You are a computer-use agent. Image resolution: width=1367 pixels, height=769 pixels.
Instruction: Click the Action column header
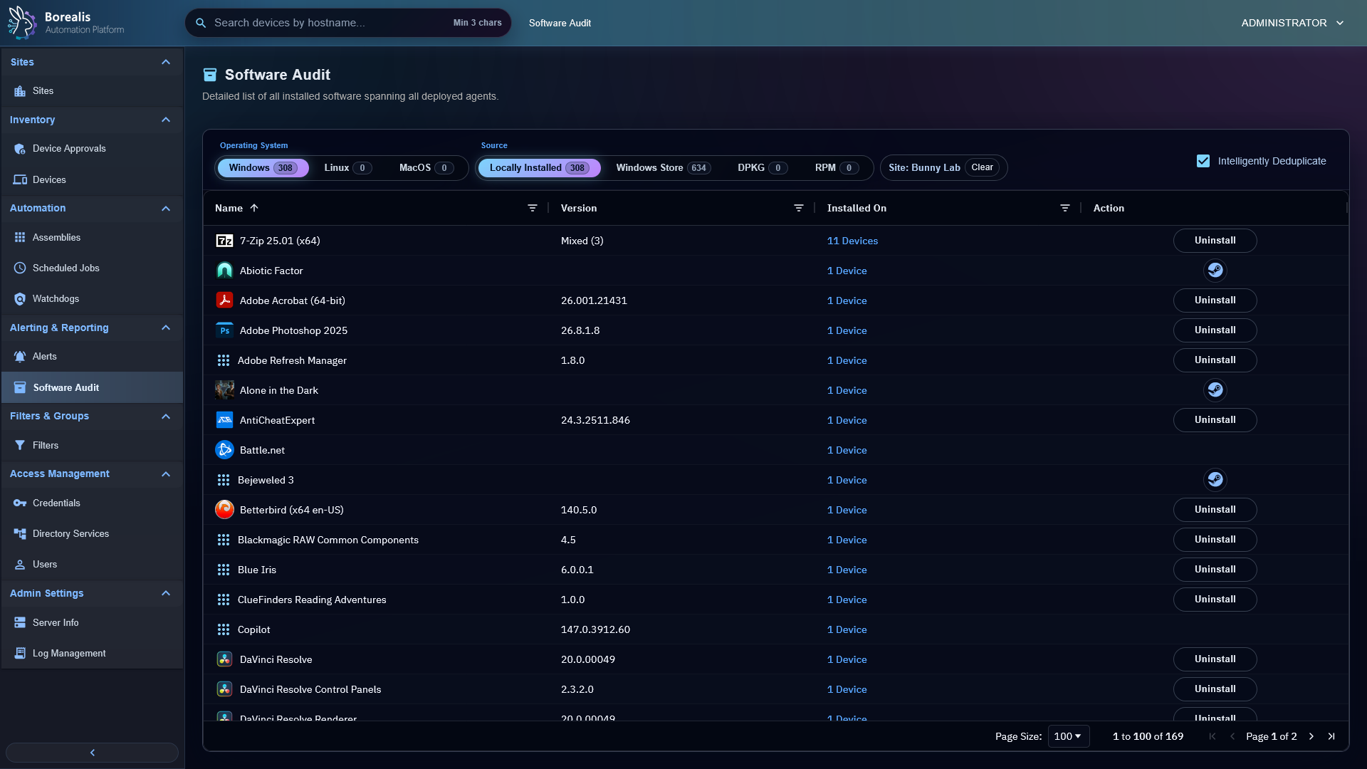click(x=1109, y=208)
